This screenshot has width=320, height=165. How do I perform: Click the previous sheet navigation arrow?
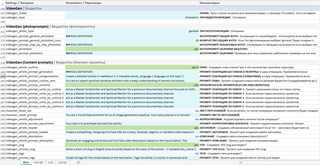(6, 163)
